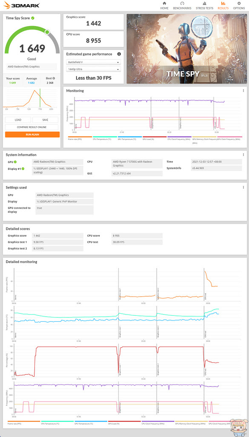Click the Graphics score value 1 442 card
Image resolution: width=249 pixels, height=437 pixels.
pyautogui.click(x=93, y=22)
